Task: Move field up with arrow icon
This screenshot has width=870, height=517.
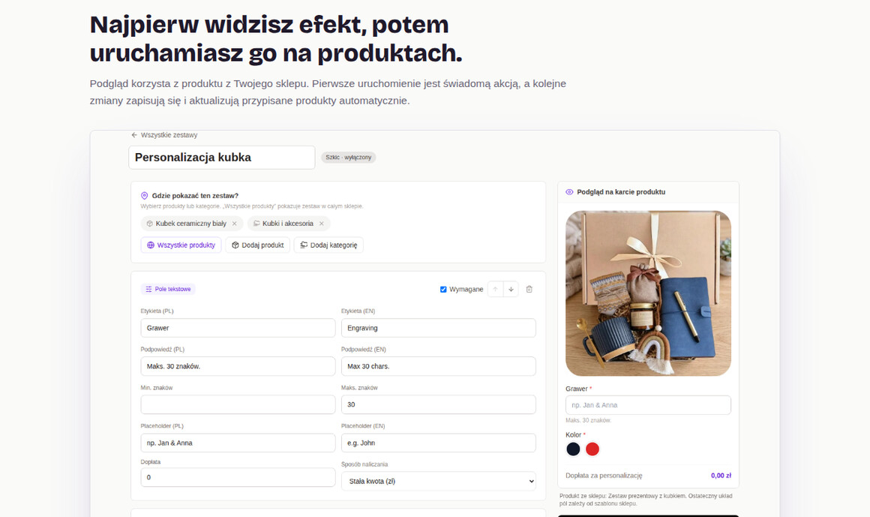Action: (x=496, y=290)
